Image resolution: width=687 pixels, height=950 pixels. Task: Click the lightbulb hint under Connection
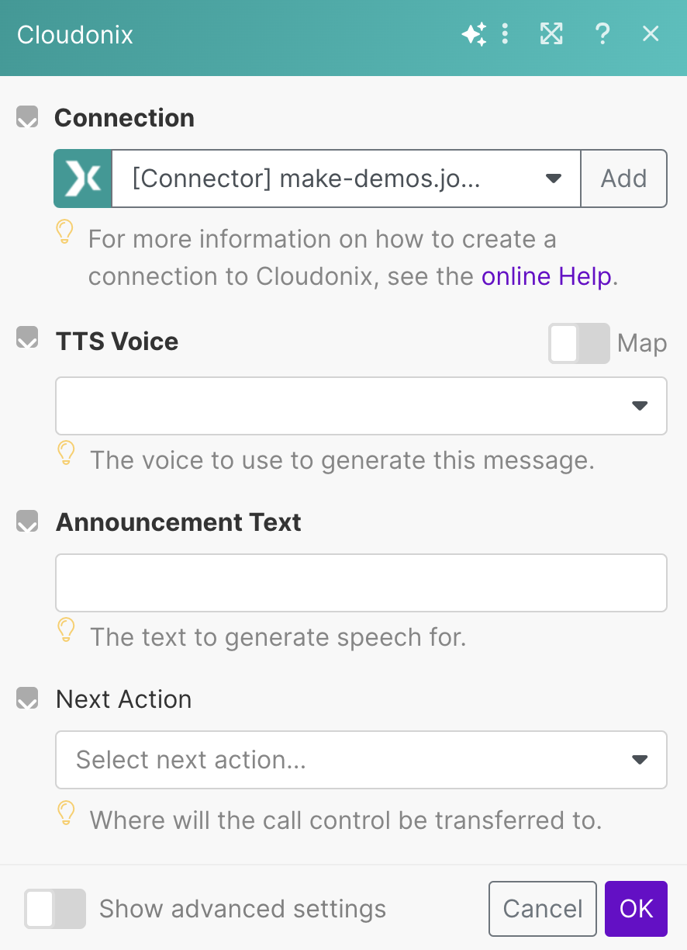[66, 232]
